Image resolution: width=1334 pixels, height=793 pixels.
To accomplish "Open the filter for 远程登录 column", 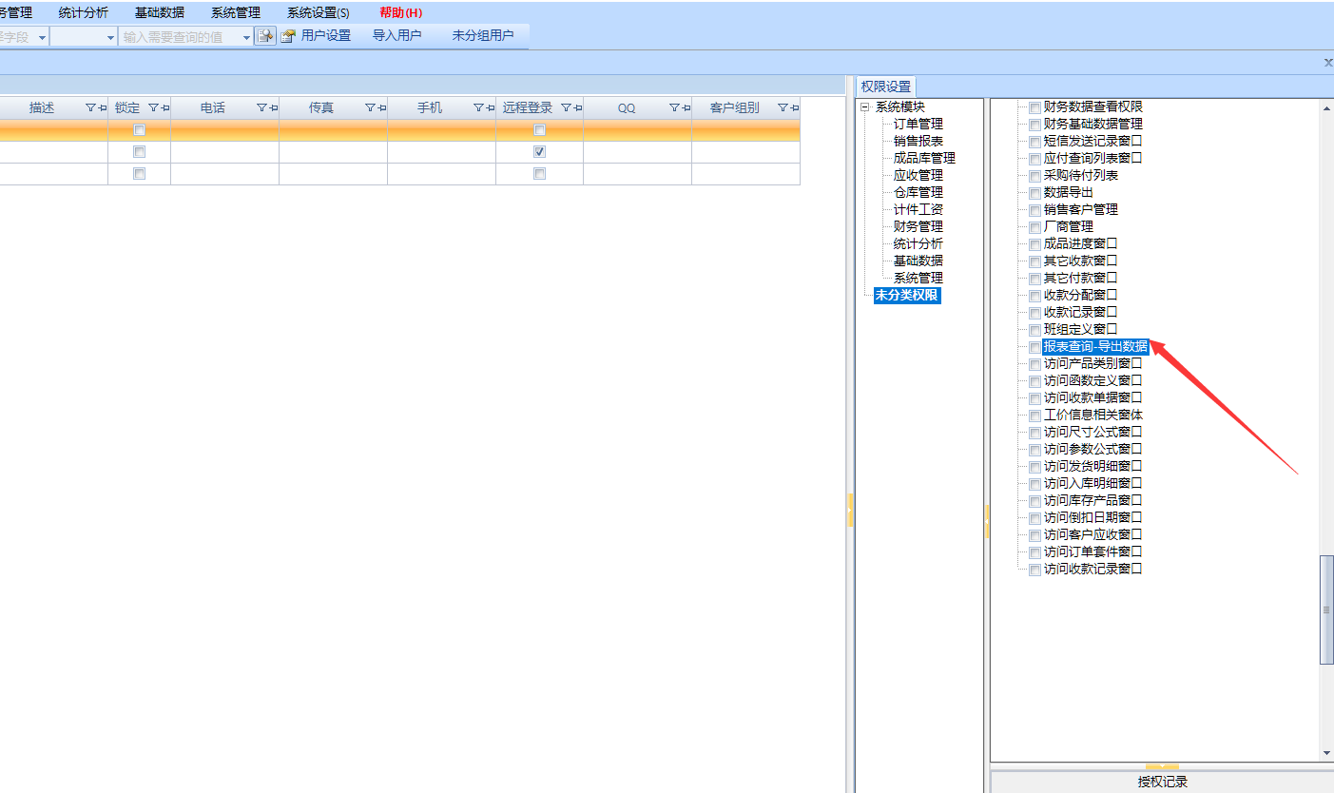I will point(565,108).
